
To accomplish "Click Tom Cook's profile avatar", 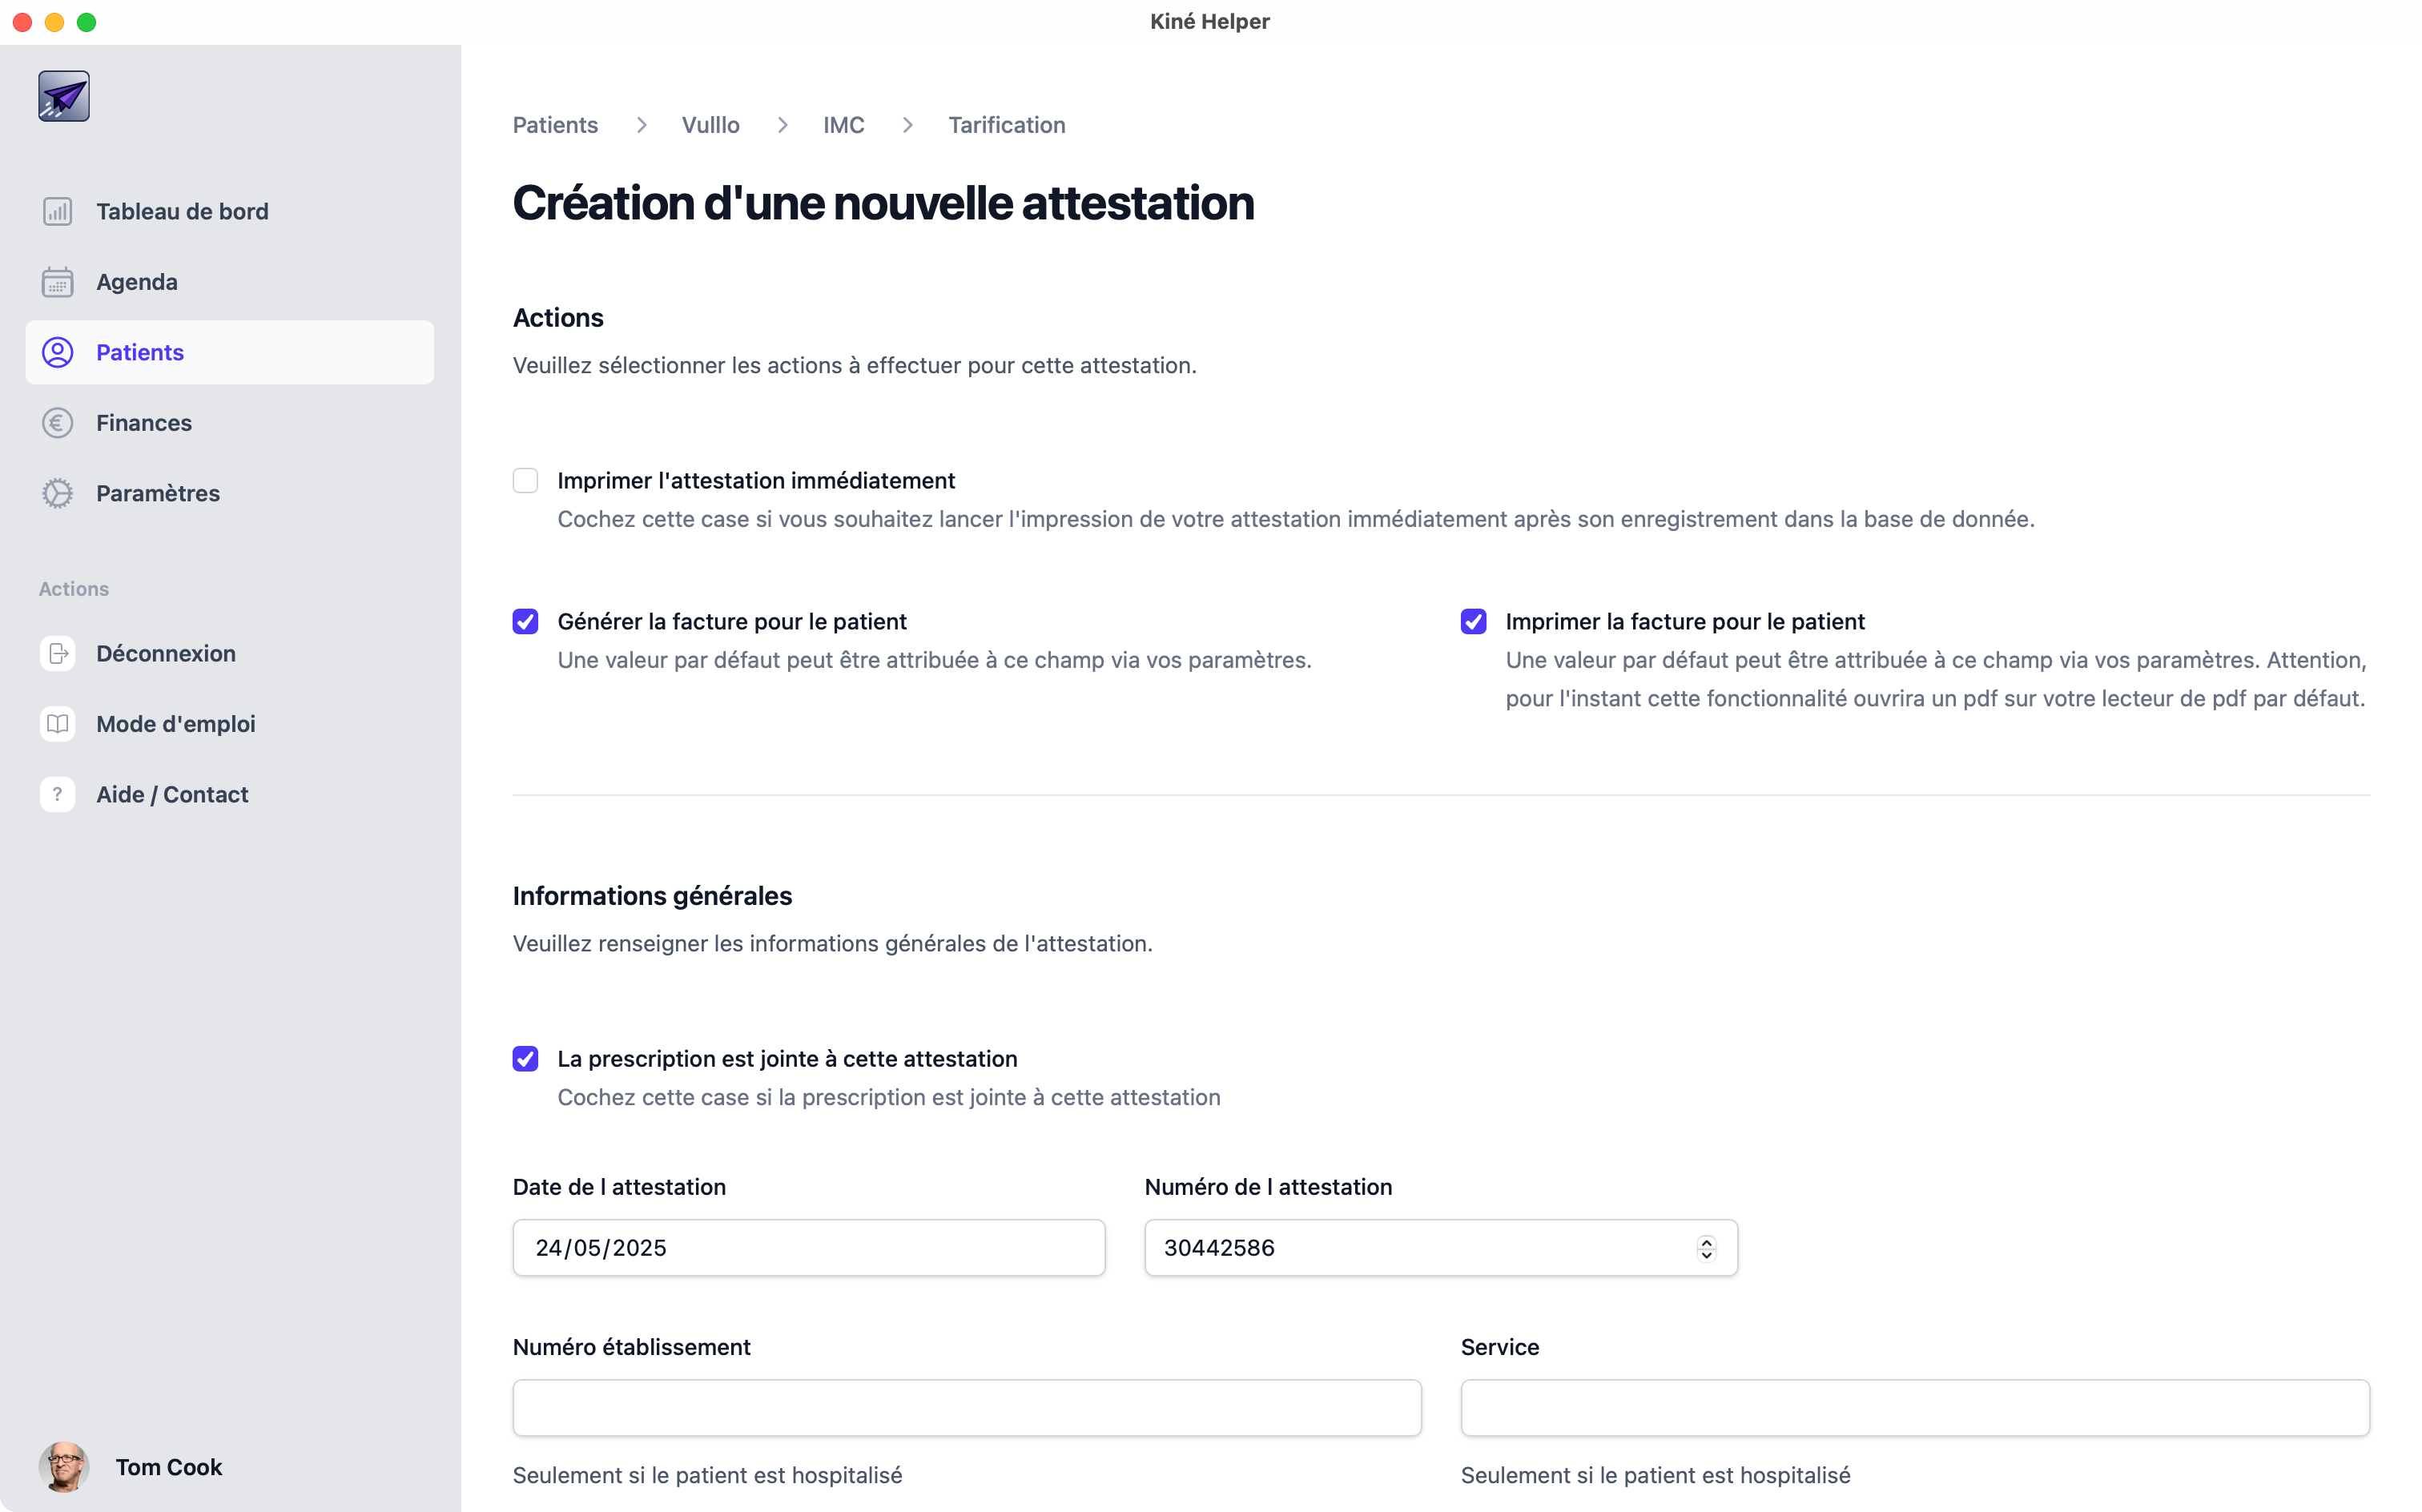I will 64,1467.
